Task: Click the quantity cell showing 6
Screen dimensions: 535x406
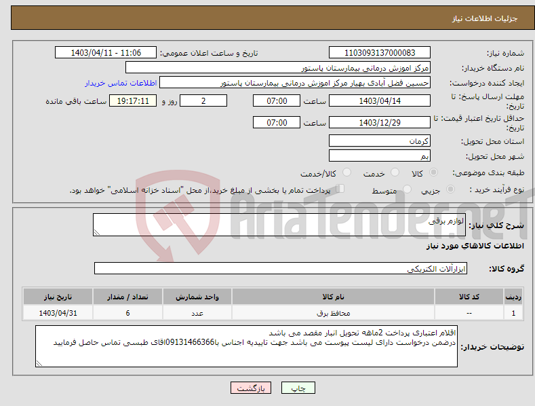Action: coord(127,313)
